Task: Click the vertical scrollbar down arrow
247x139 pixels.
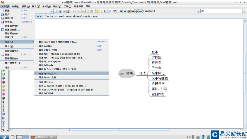Action: [x=245, y=127]
